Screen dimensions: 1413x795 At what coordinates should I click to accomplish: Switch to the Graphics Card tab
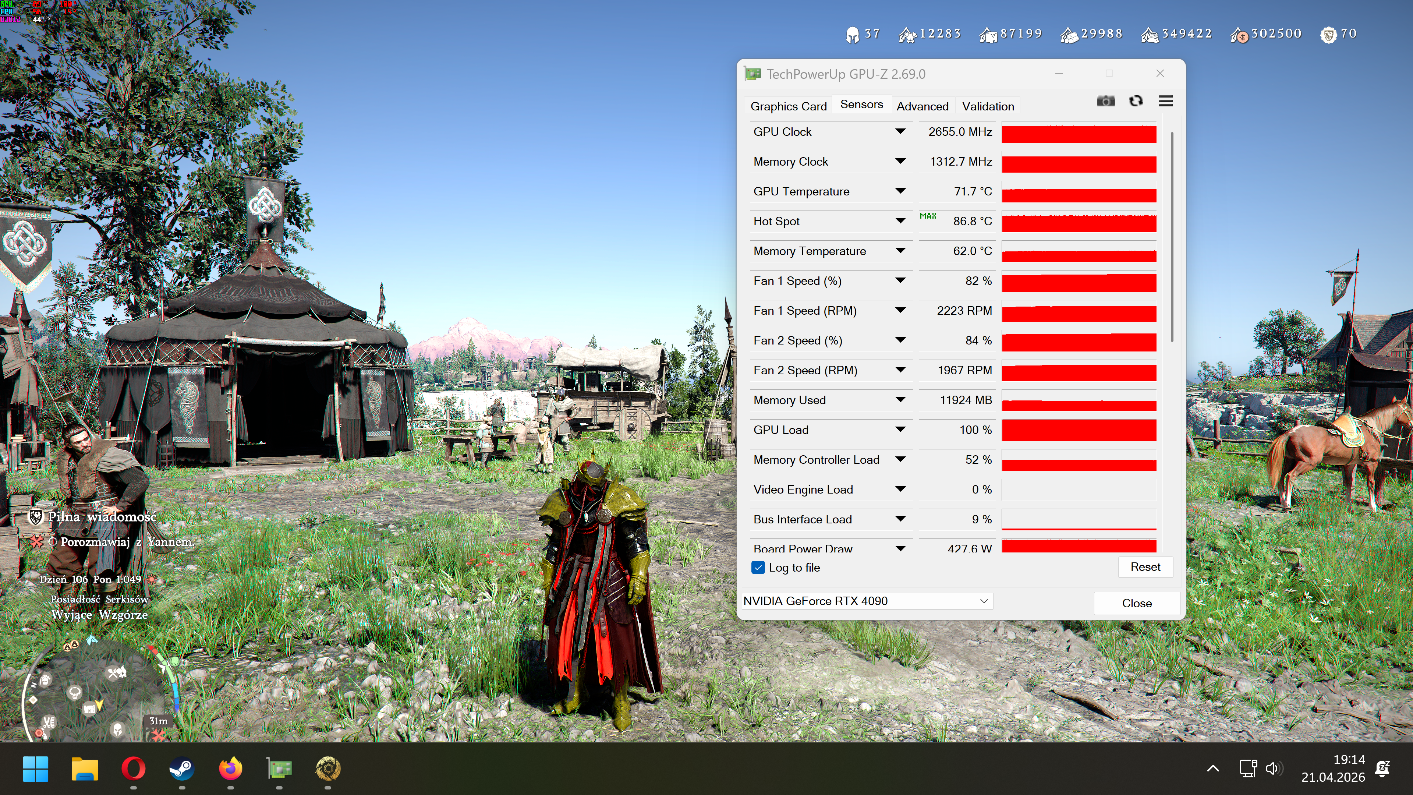[x=788, y=106]
